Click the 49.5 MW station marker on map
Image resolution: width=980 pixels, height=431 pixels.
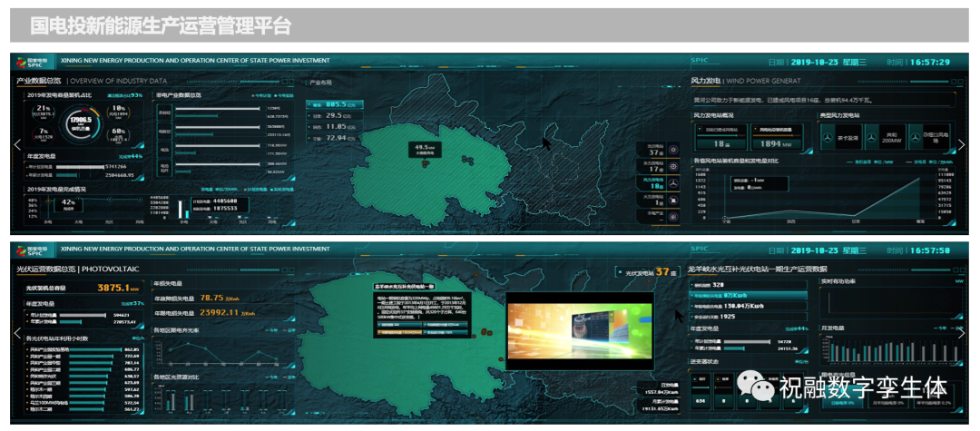point(421,148)
